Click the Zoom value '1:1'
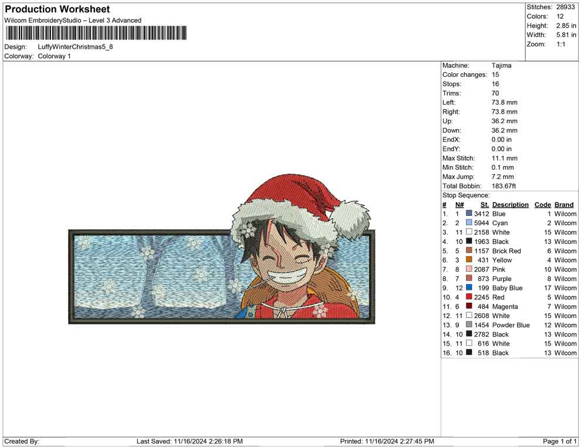This screenshot has height=447, width=581. tap(561, 44)
